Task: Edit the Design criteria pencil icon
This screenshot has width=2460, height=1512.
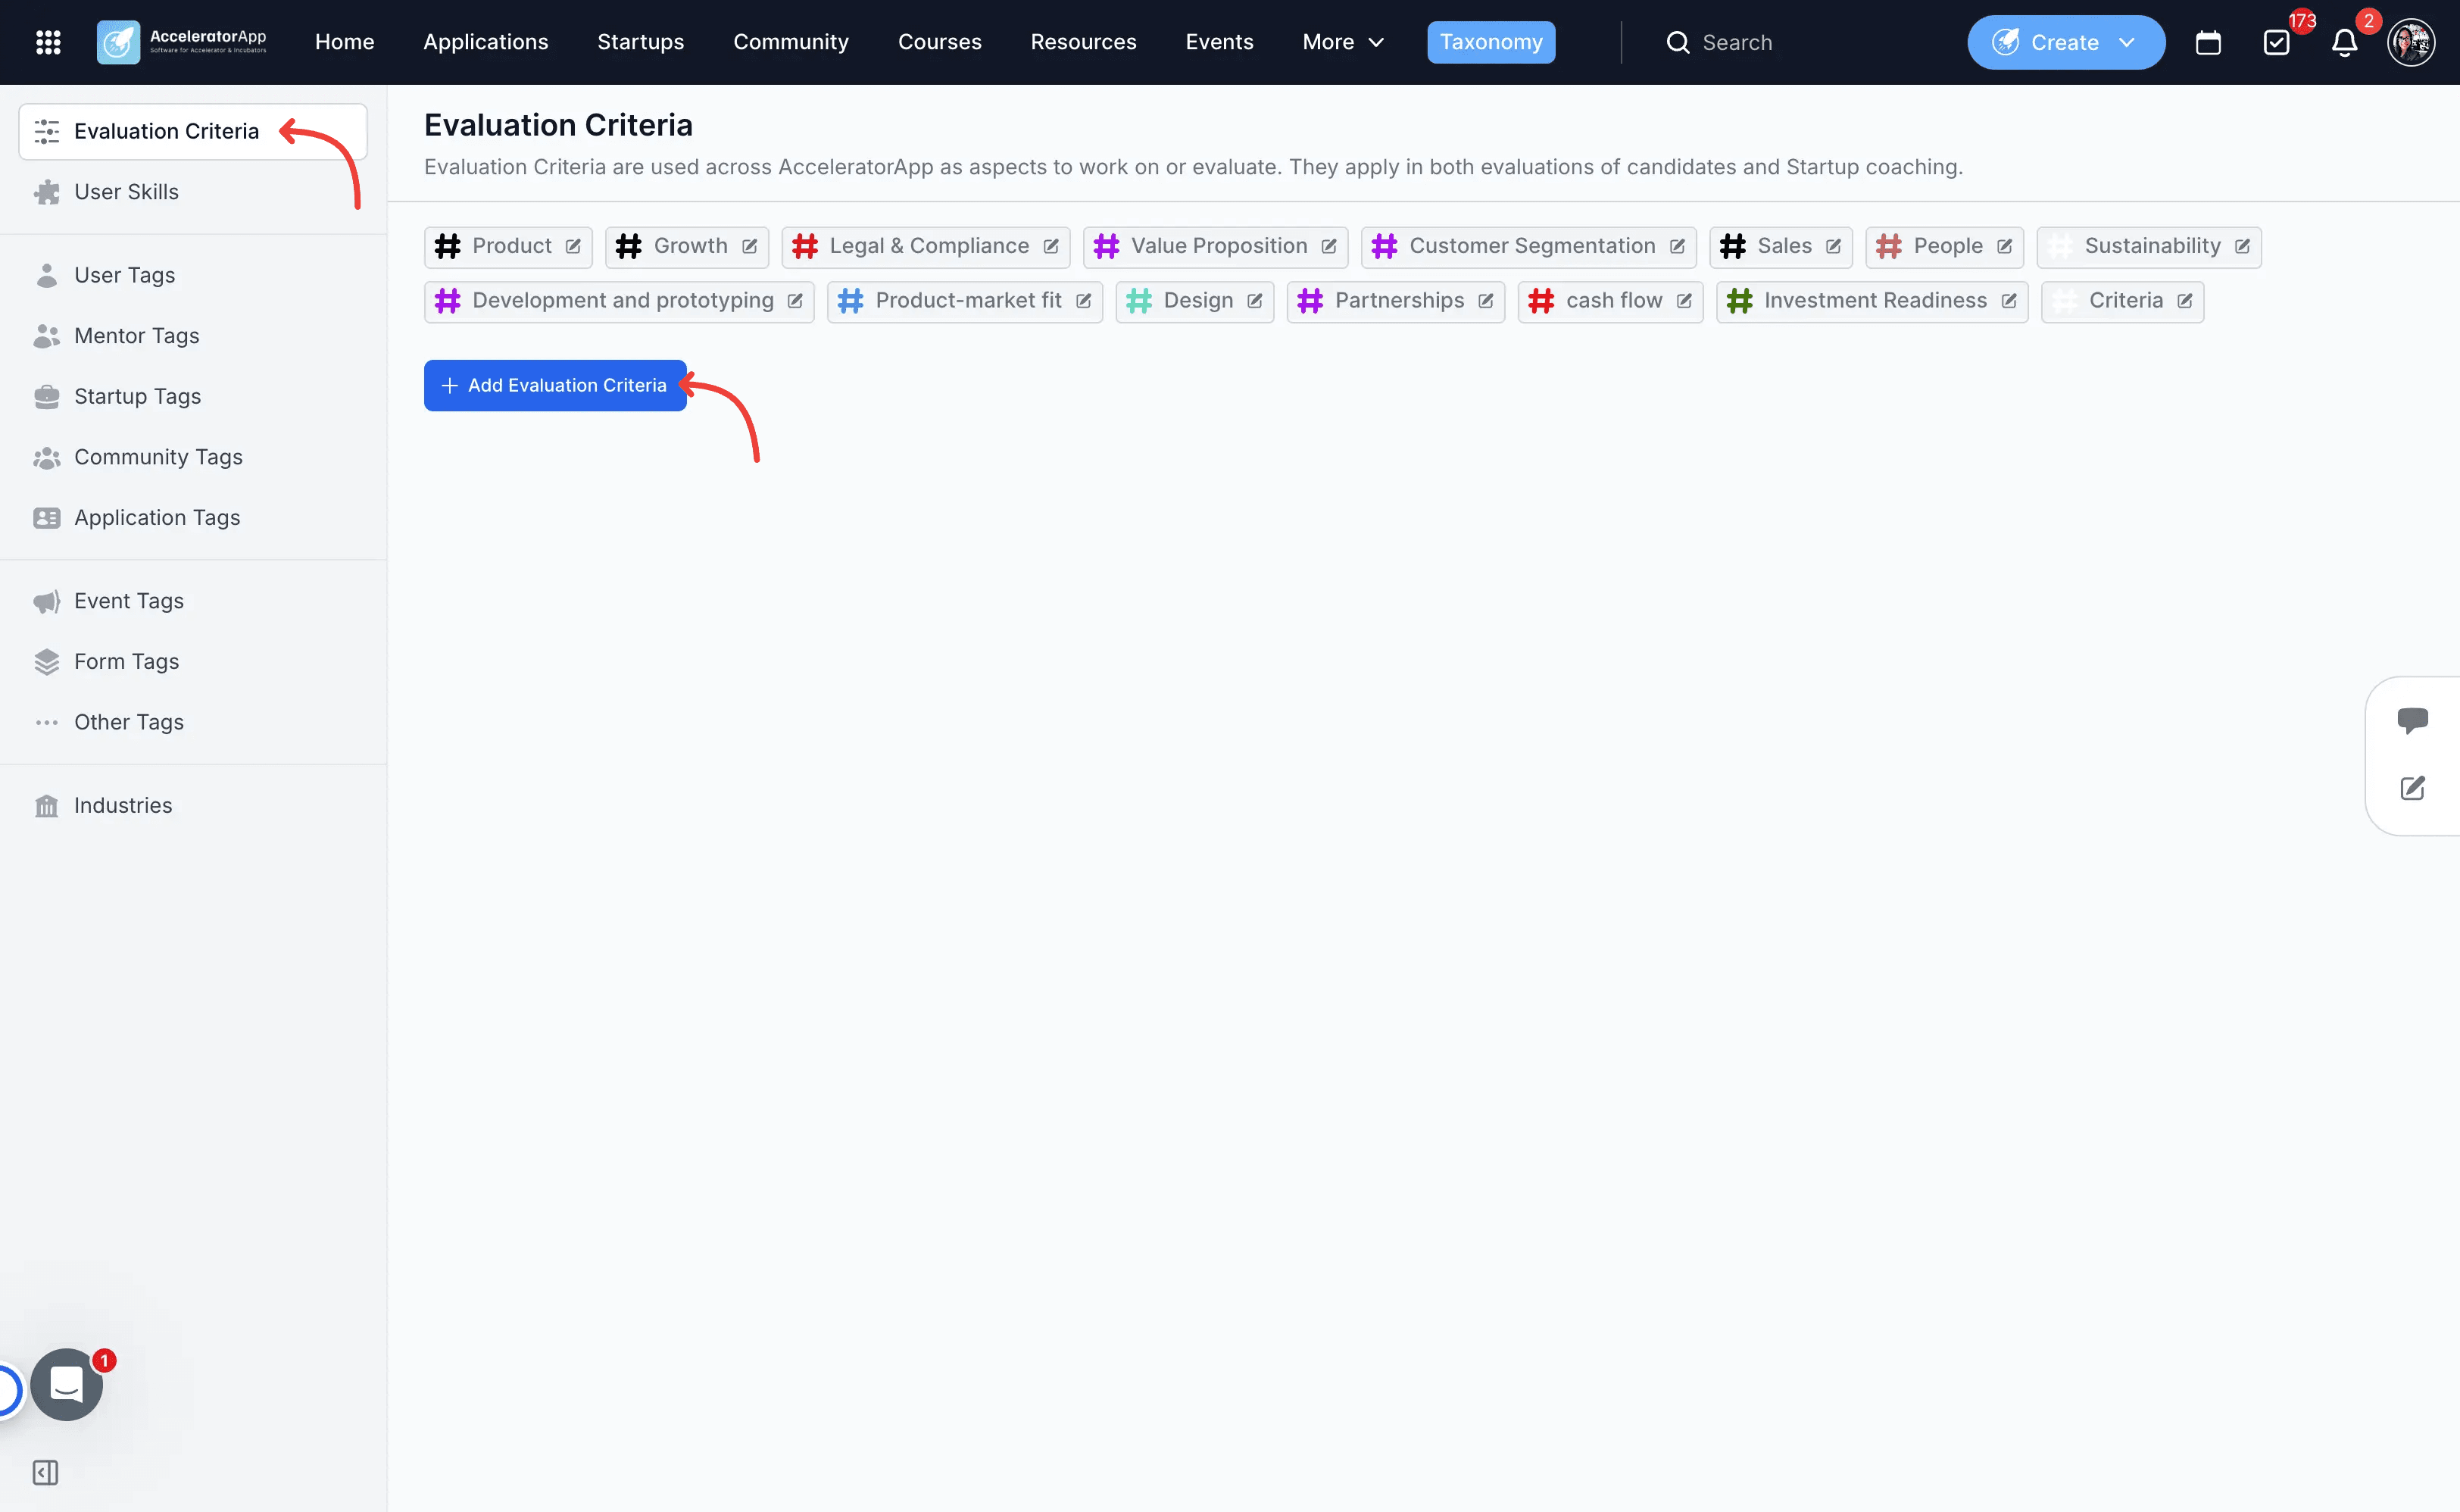Action: pos(1254,301)
